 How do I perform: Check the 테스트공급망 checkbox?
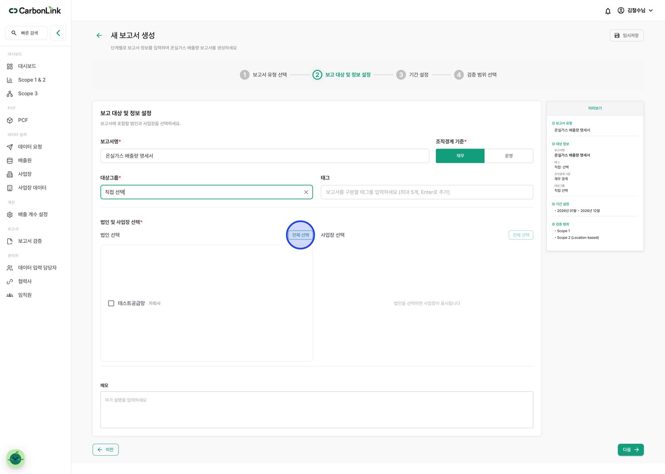[x=111, y=304]
